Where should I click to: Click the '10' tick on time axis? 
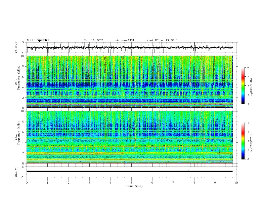[x=236, y=183]
